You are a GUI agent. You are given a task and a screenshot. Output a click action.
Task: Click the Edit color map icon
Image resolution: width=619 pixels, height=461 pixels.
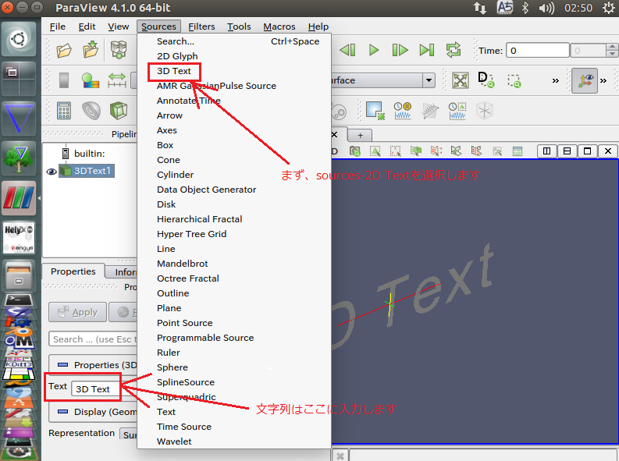click(x=91, y=80)
